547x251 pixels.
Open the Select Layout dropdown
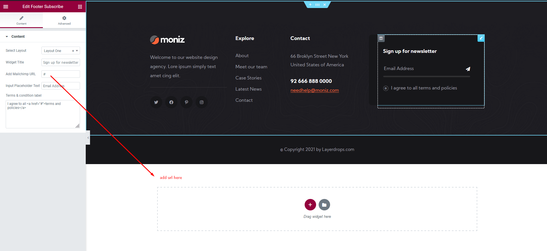pyautogui.click(x=61, y=51)
